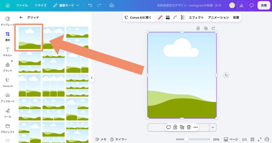
Task: Lock the page using top lock icon
Action: click(x=198, y=28)
